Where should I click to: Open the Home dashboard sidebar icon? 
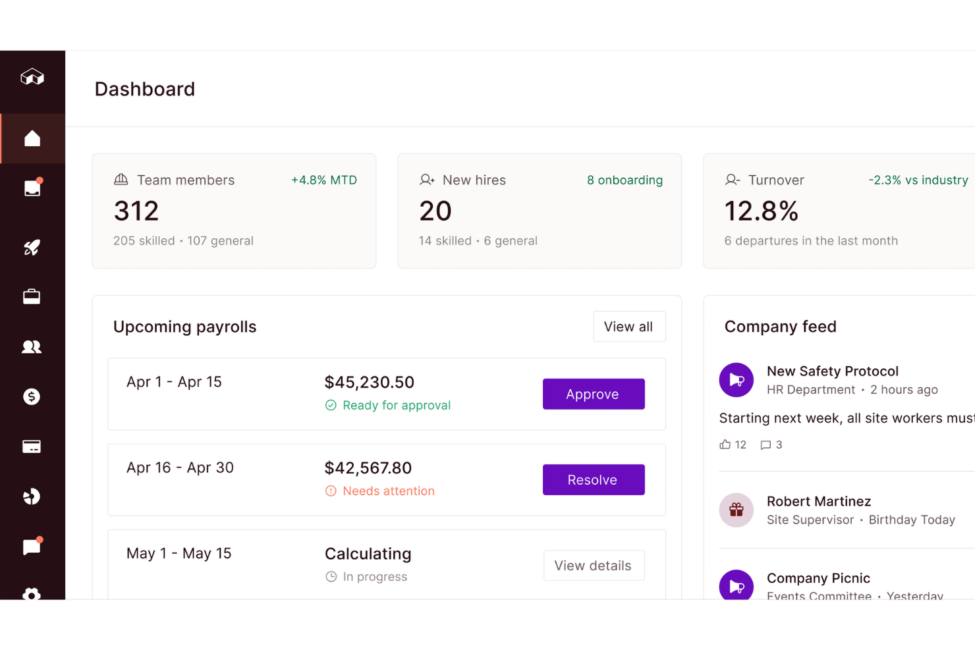(32, 138)
